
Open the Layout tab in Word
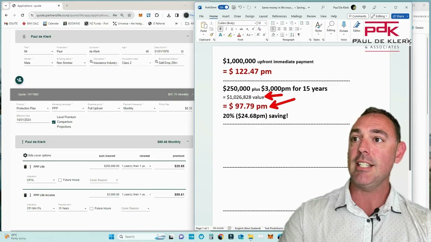coord(263,16)
